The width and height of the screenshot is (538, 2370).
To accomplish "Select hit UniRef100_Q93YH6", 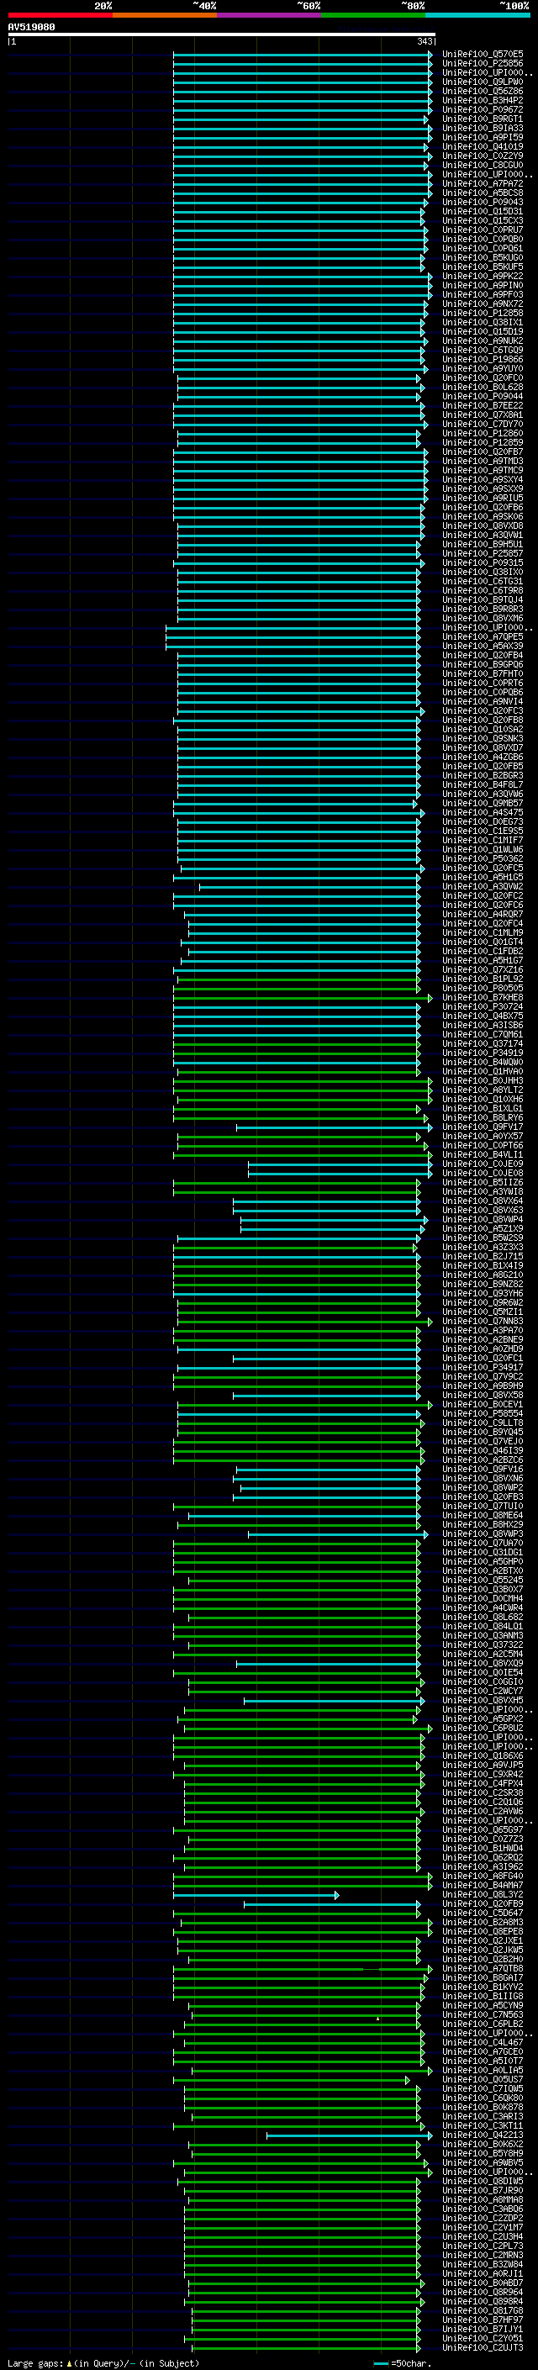I will (483, 1294).
